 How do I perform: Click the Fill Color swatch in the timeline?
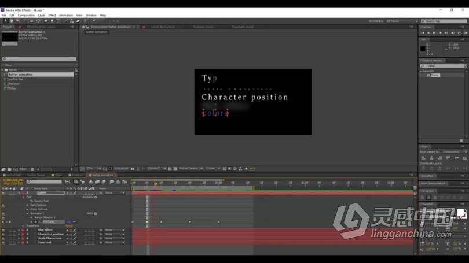point(69,221)
